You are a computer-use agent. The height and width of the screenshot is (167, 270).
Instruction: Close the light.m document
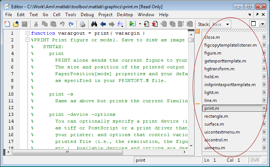point(264,93)
